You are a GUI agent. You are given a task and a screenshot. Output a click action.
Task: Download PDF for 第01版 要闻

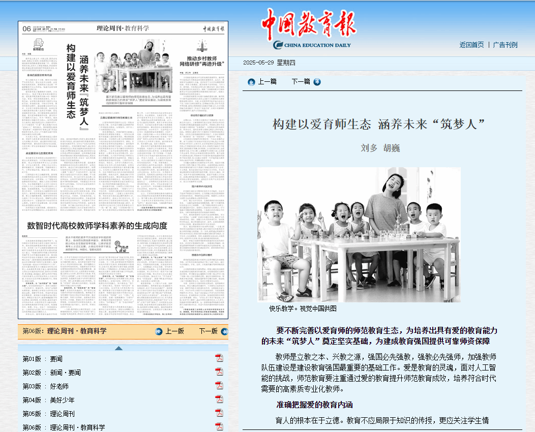click(219, 358)
